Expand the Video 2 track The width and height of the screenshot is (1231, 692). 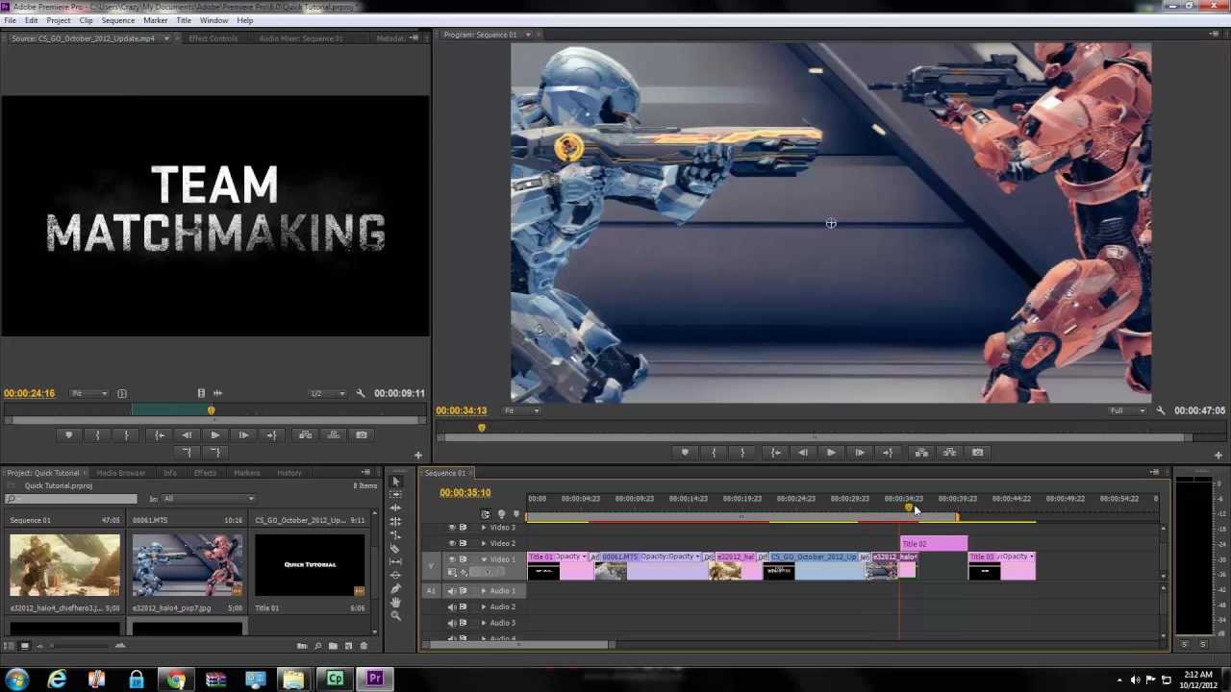pos(484,543)
